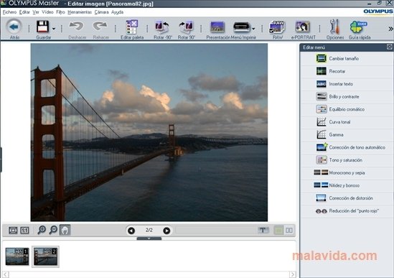Select Cambiar tamaño in the edit menu
Screen dimensions: 394x278
point(347,59)
